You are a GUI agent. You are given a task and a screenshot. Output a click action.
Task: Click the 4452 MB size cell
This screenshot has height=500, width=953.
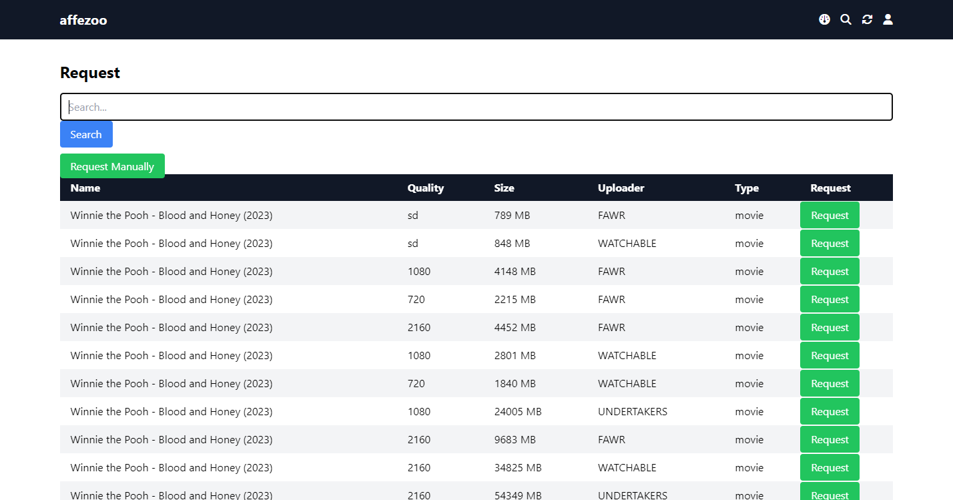[515, 327]
